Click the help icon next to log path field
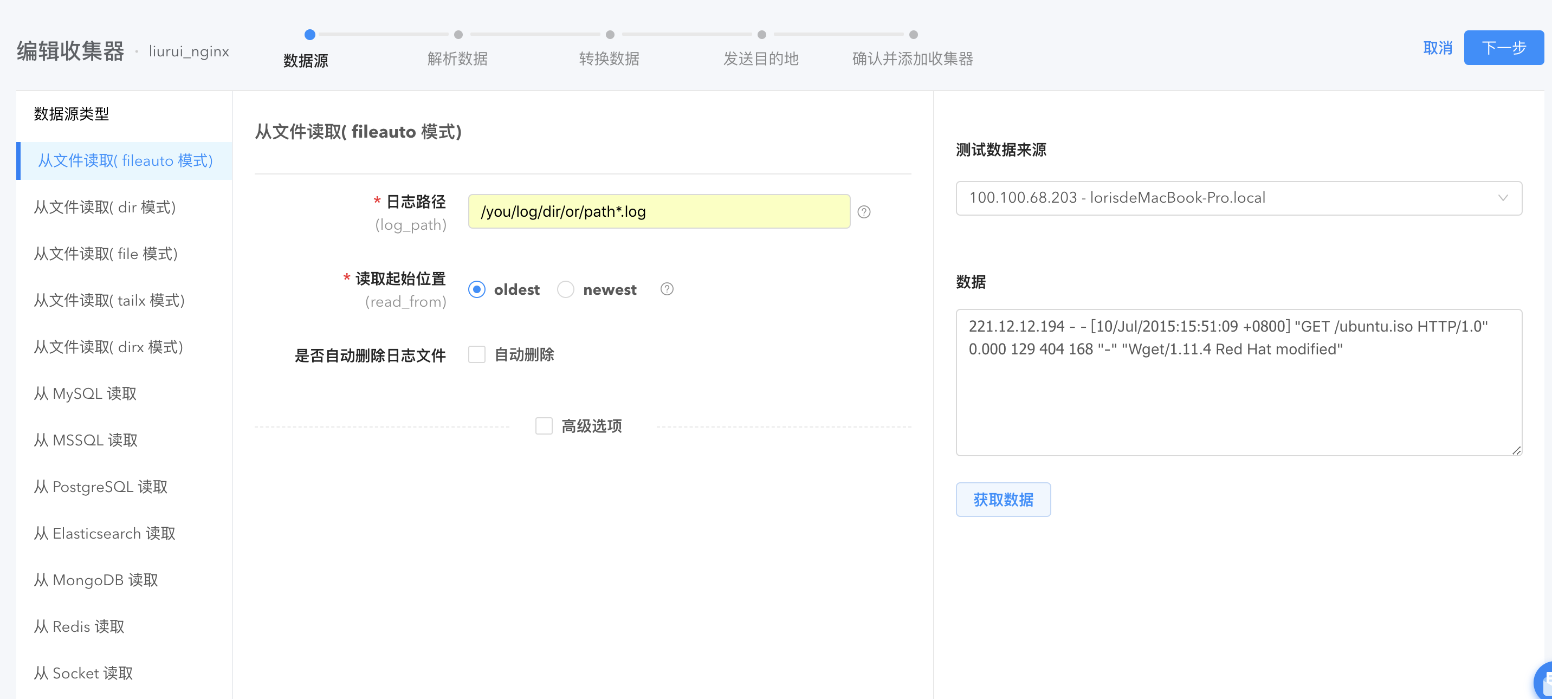Screen dimensions: 1552x699 tap(863, 211)
